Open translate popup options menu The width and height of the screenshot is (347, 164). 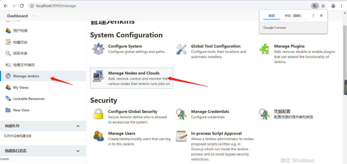(x=313, y=16)
